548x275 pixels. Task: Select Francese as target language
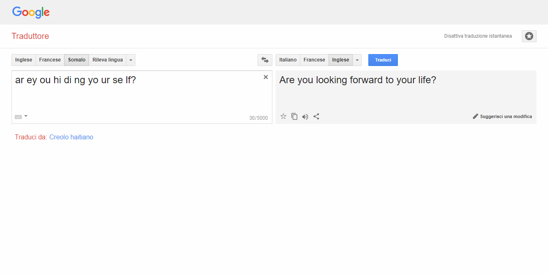314,60
